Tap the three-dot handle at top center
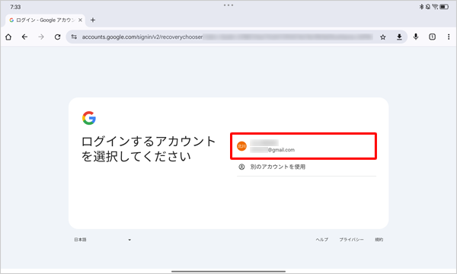Viewport: 457px width, 274px height. point(228,5)
